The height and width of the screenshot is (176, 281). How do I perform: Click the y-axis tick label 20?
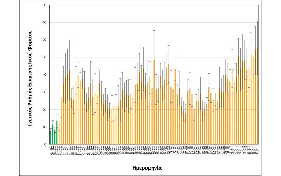pyautogui.click(x=44, y=110)
